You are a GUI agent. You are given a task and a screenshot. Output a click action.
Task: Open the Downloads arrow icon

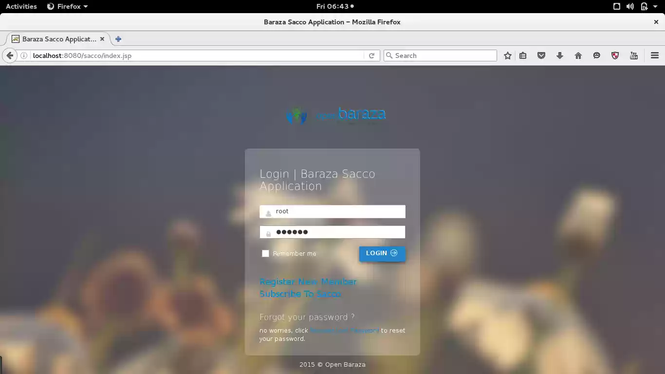pos(560,56)
